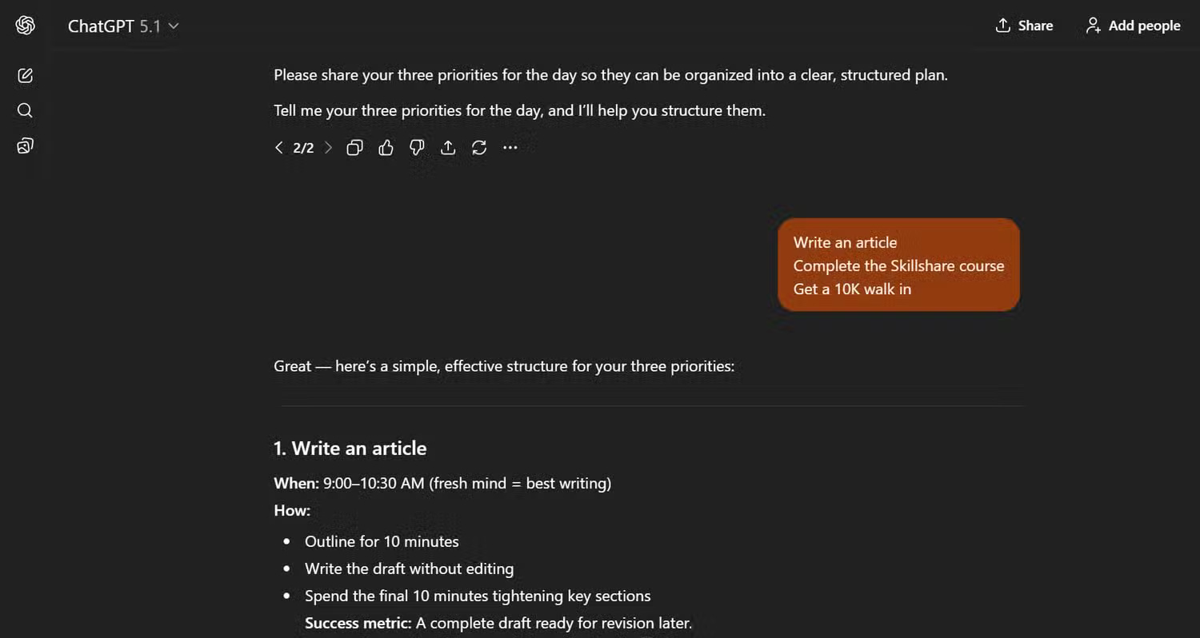
Task: Regenerate the ChatGPT response
Action: (x=478, y=147)
